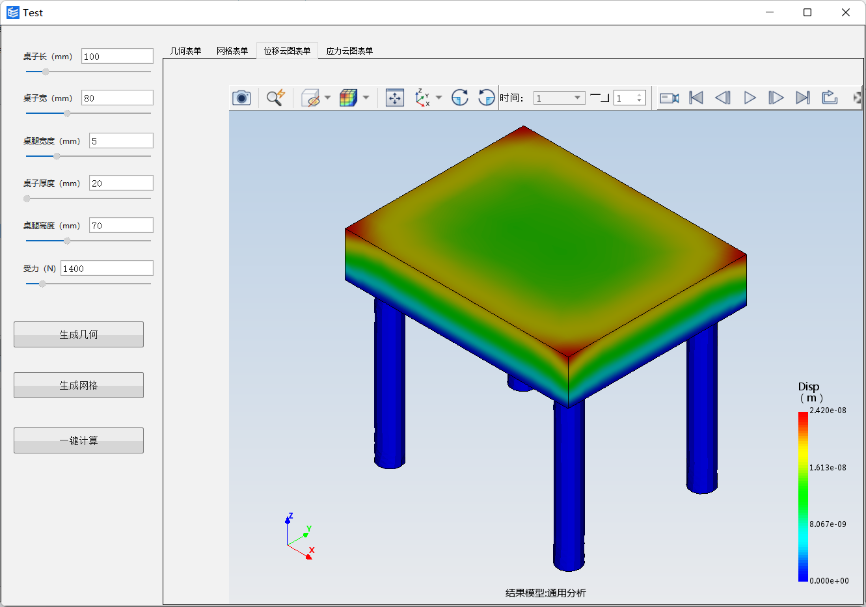Click the legend value 0.000e+00
The width and height of the screenshot is (866, 607).
pos(829,581)
